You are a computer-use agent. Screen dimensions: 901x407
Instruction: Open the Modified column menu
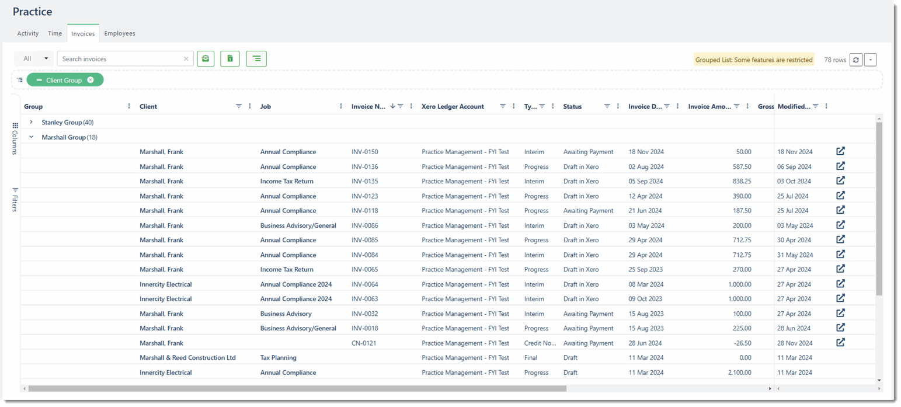[826, 106]
